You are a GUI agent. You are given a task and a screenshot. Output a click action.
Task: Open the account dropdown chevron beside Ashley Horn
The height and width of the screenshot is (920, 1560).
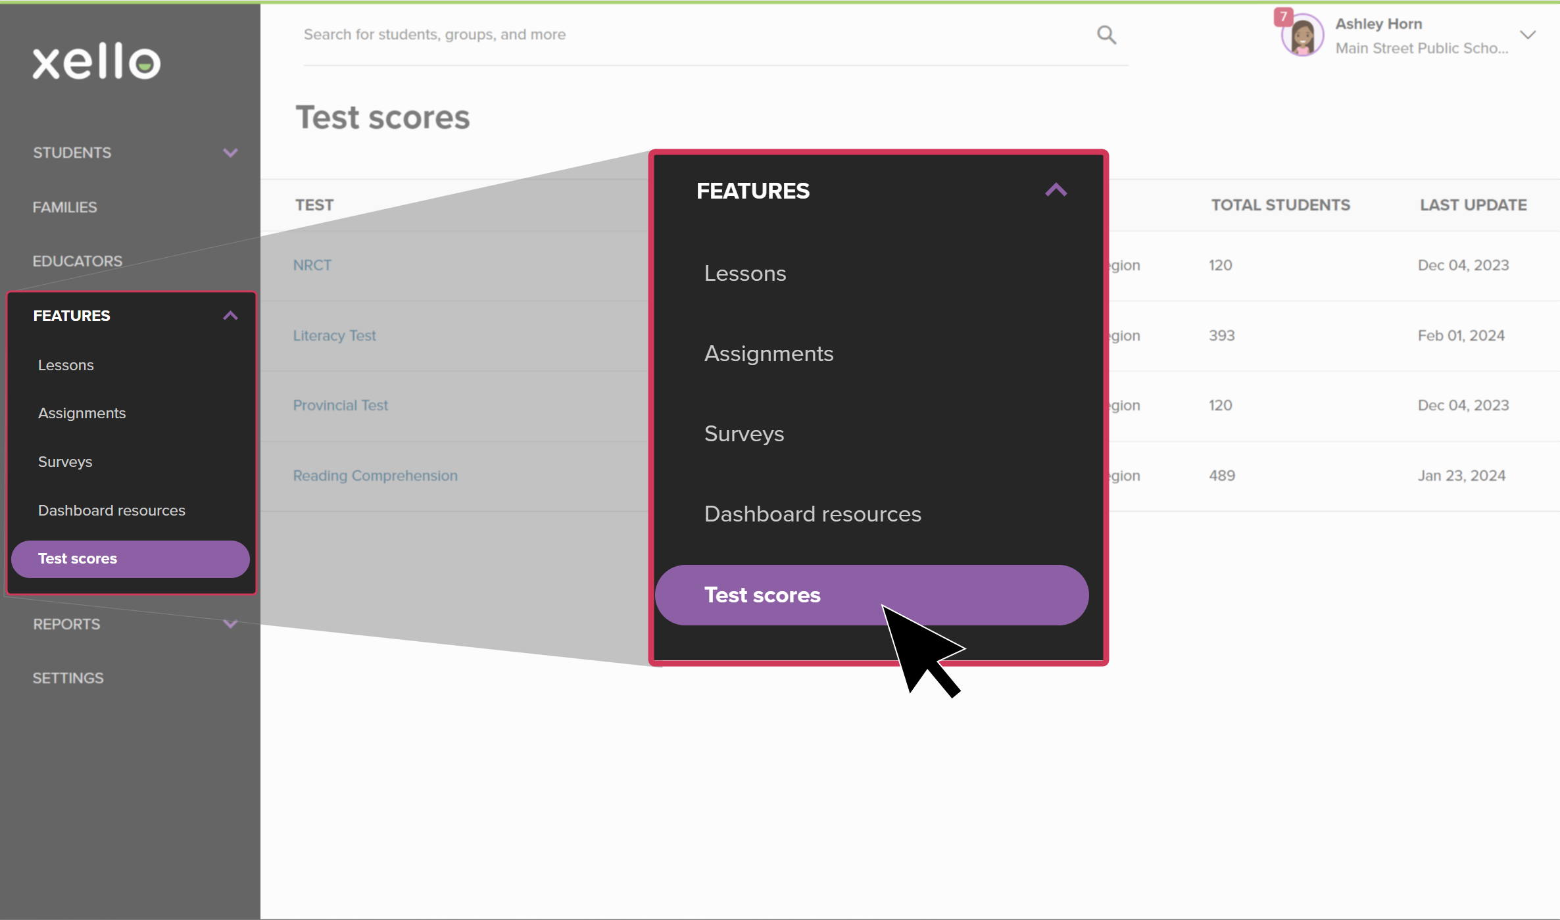1528,35
